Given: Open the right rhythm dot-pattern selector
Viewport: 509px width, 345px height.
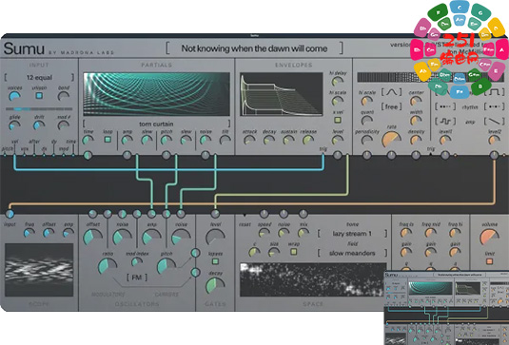Looking at the screenshot, I should pyautogui.click(x=494, y=106).
